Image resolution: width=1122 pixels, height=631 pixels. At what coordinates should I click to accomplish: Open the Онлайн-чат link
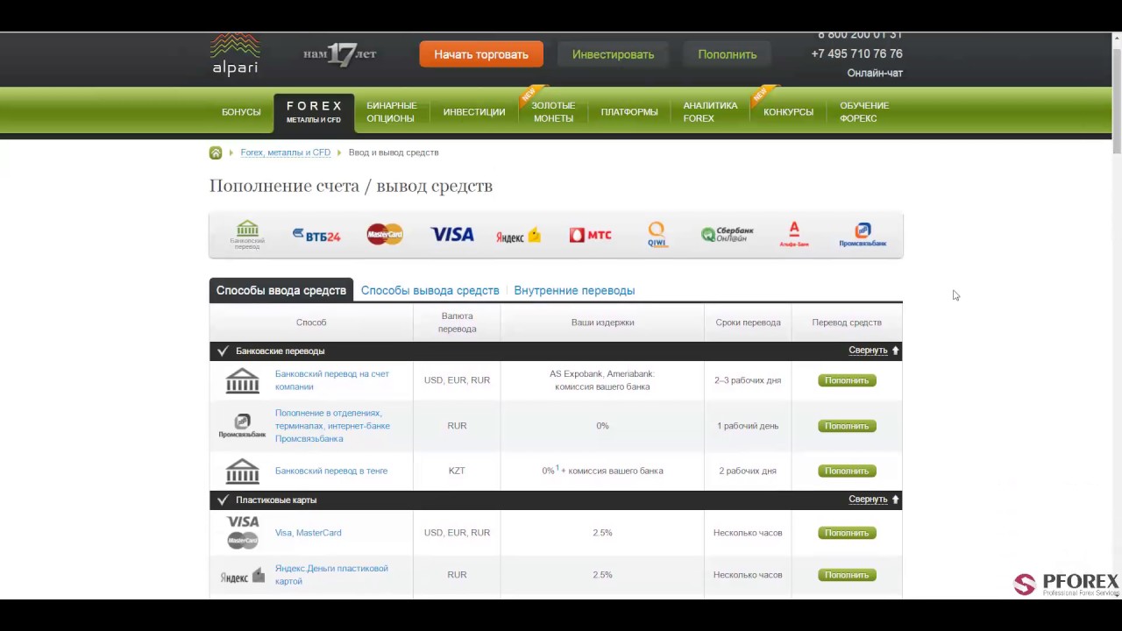coord(875,74)
